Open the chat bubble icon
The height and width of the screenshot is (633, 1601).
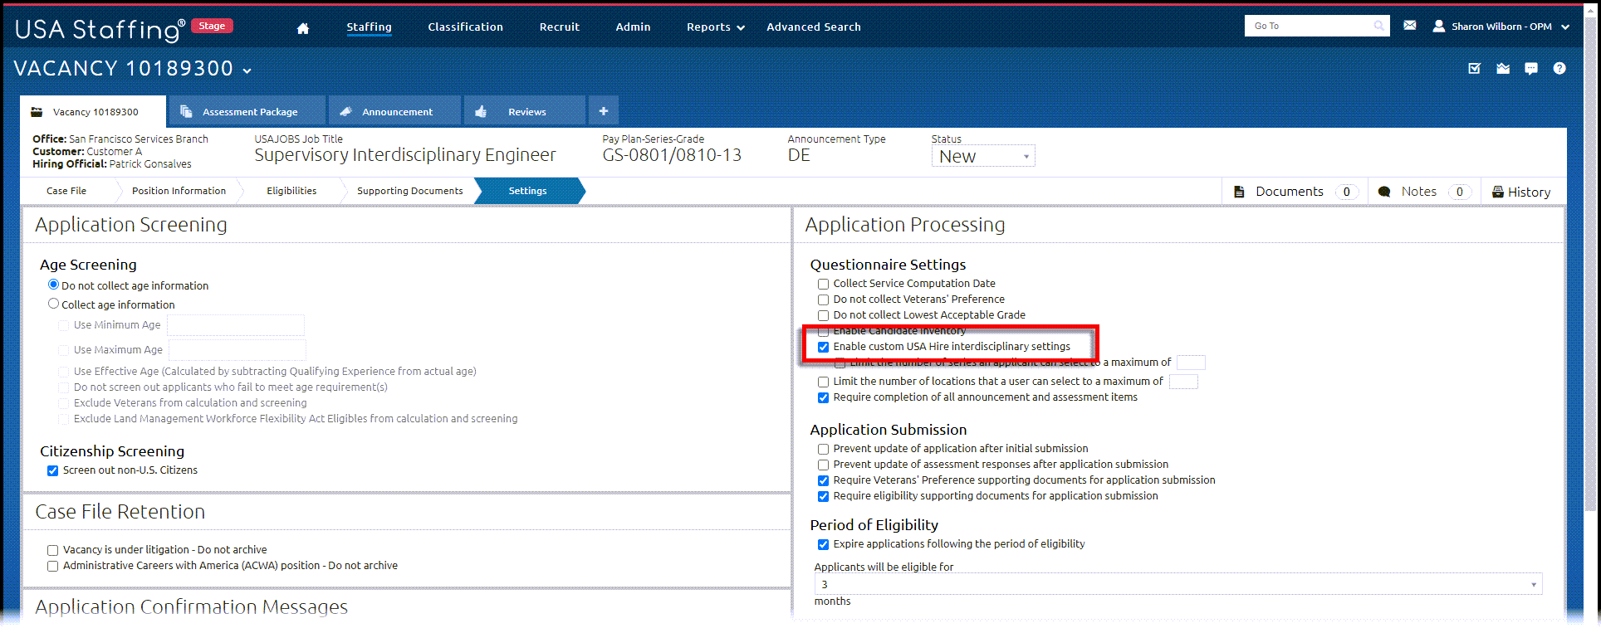pos(1531,69)
